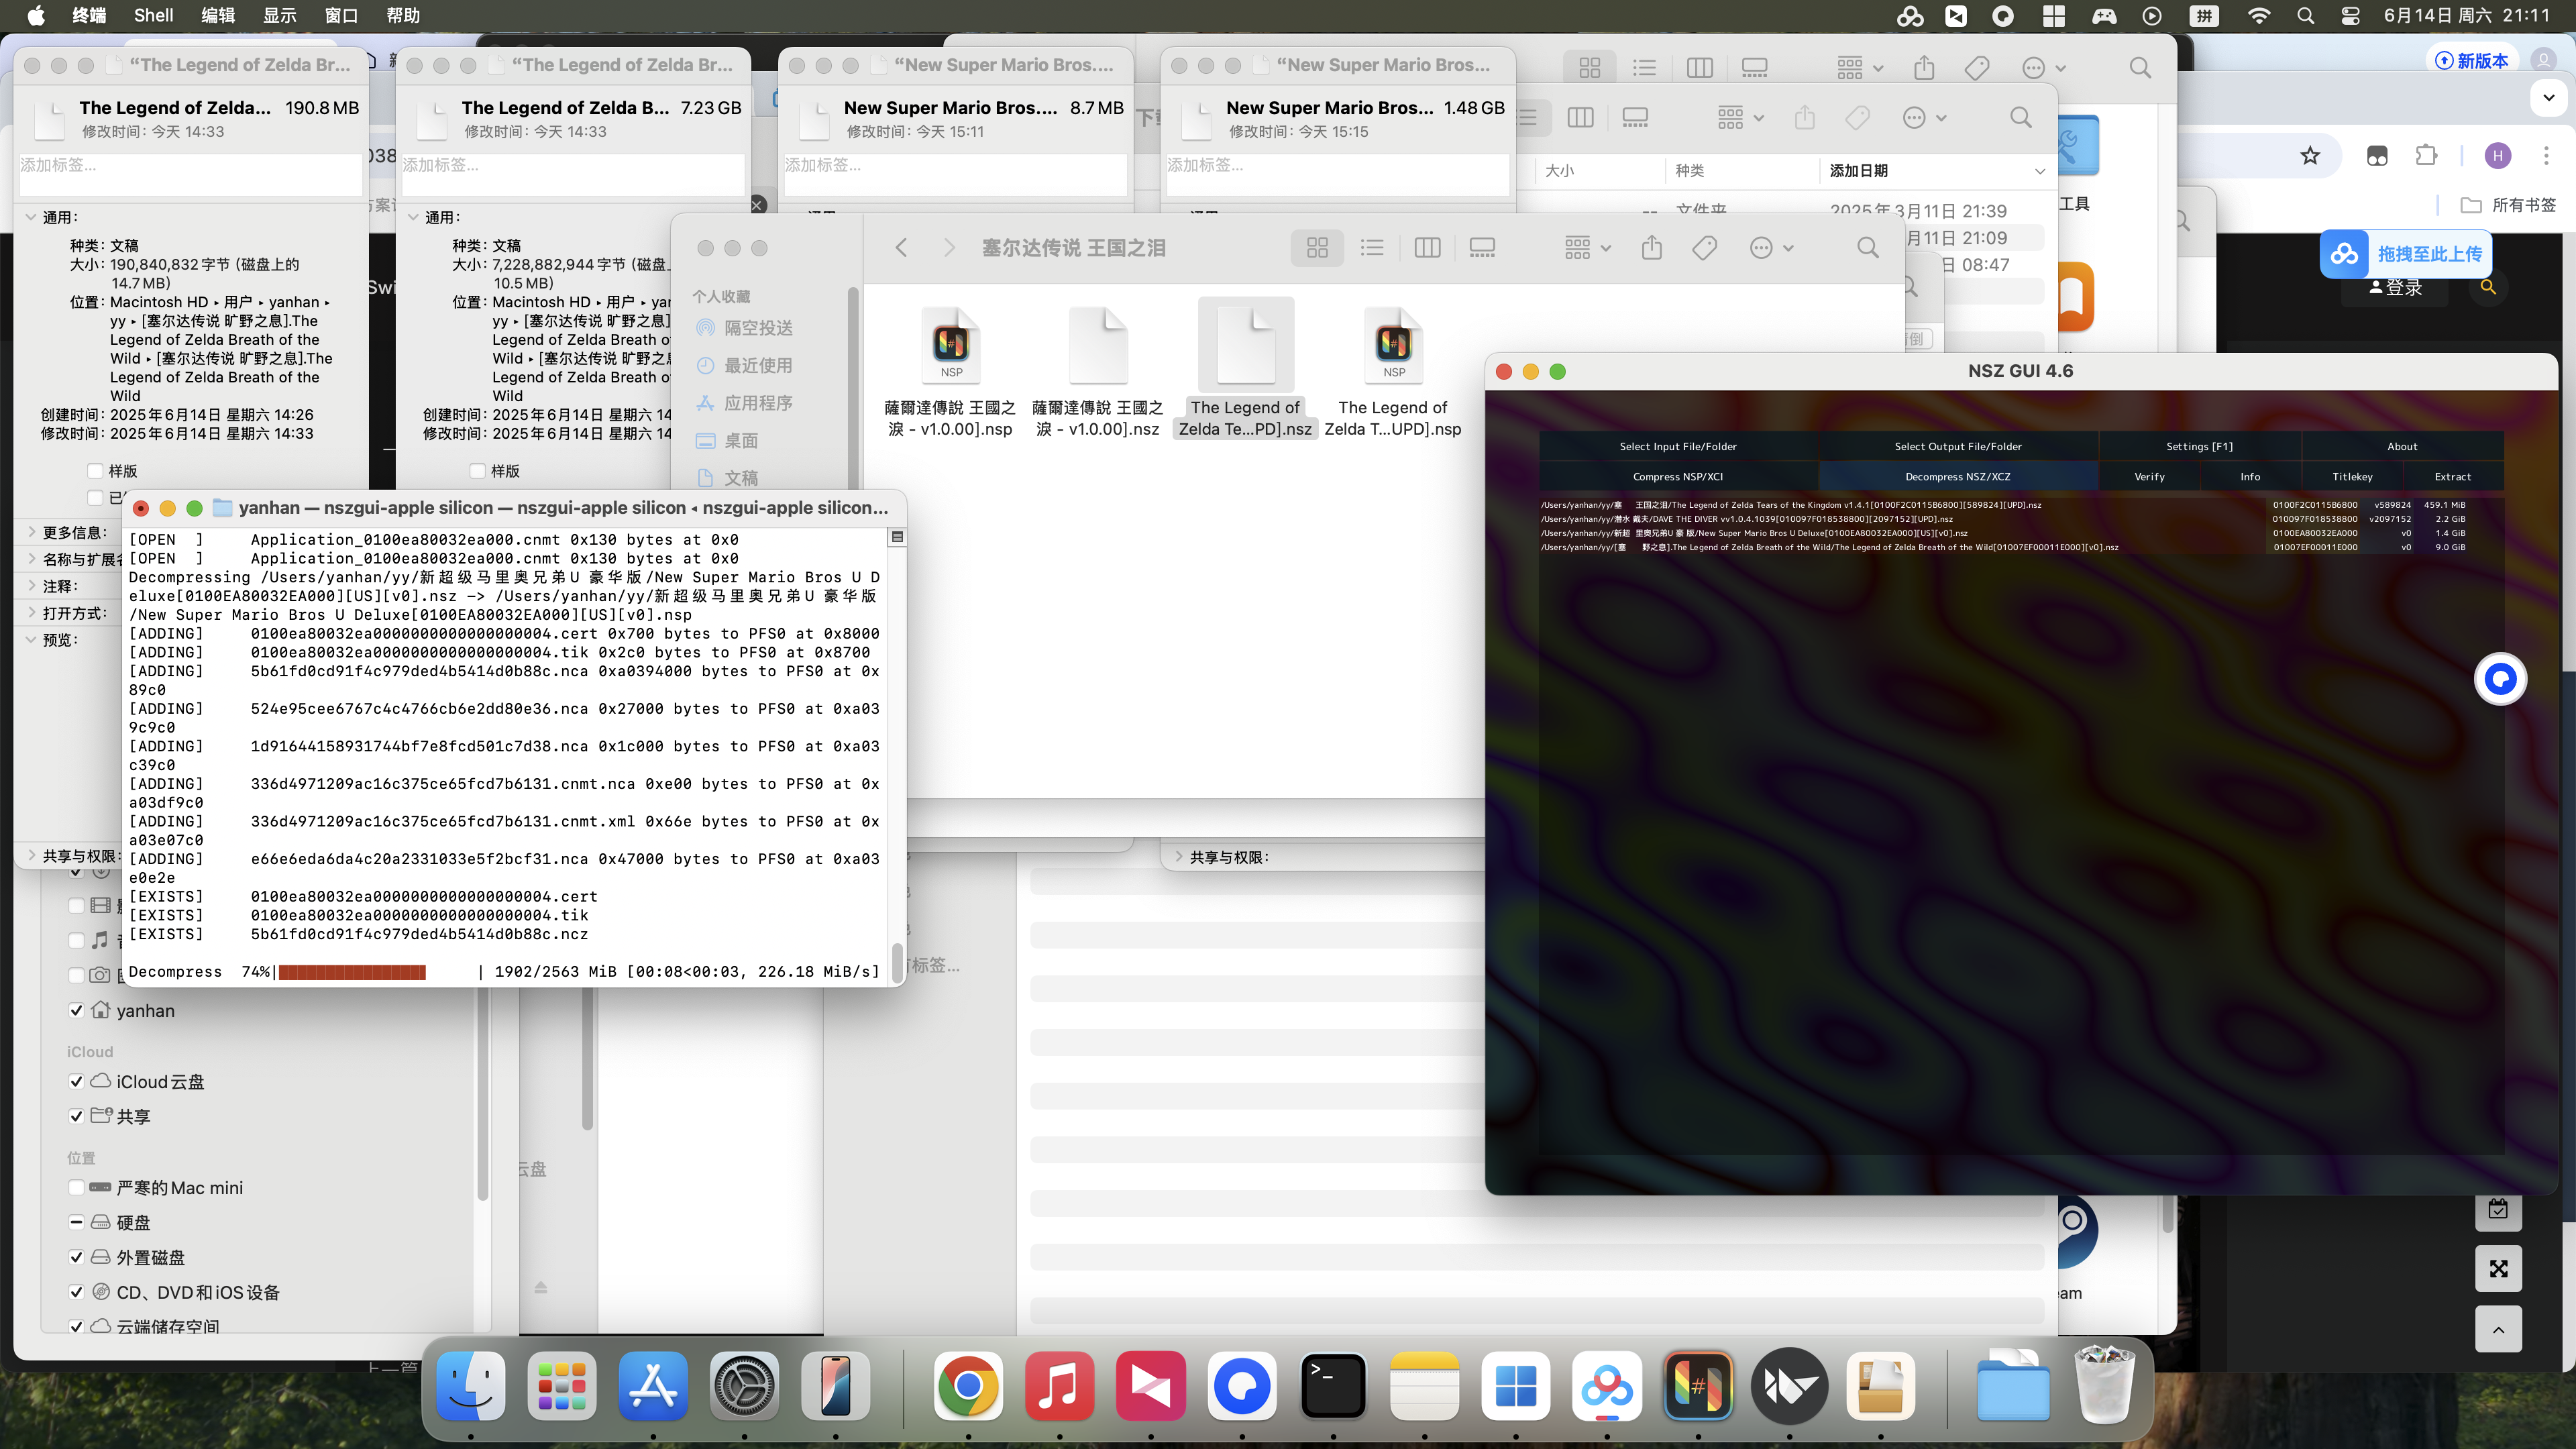Click the terminal window scrollbar

click(897, 962)
